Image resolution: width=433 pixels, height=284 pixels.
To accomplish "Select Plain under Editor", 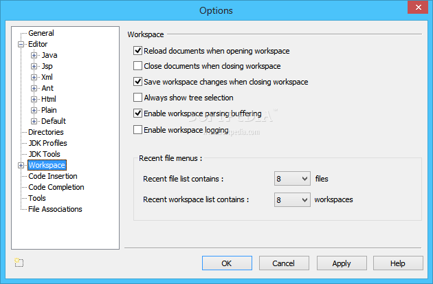I will pos(49,110).
